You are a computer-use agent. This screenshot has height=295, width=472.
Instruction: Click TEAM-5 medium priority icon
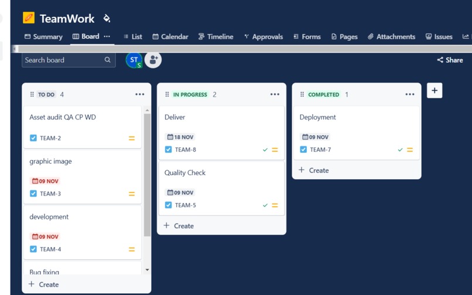click(x=275, y=205)
